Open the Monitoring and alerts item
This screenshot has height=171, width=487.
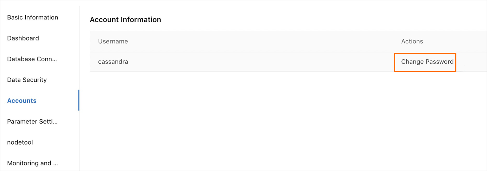click(32, 163)
